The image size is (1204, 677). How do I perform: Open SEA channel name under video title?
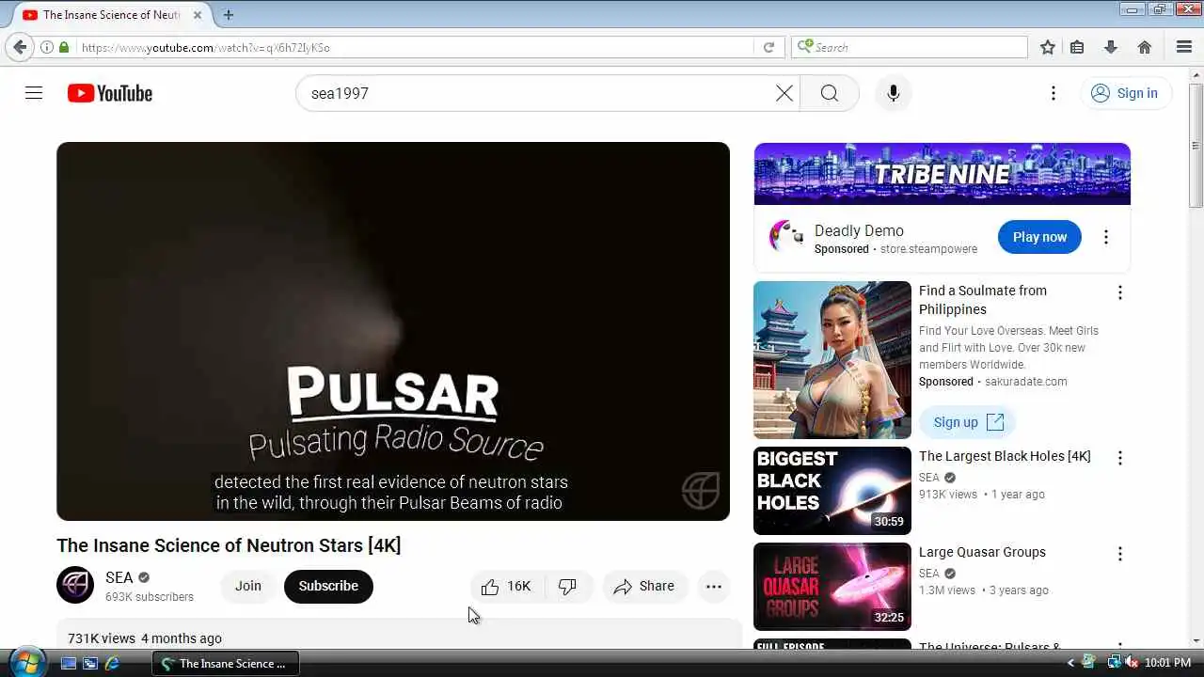click(x=119, y=577)
